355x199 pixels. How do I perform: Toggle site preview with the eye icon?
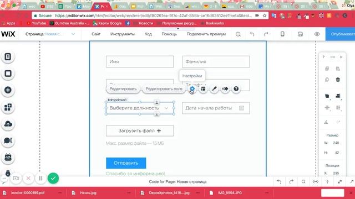[317, 34]
